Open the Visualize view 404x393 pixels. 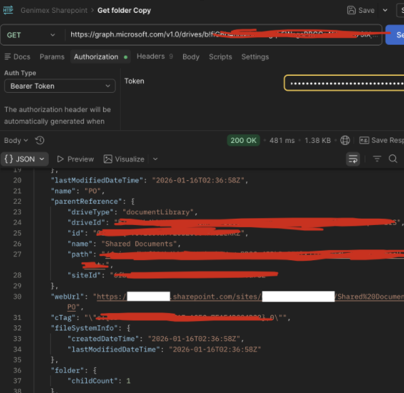[x=124, y=159]
